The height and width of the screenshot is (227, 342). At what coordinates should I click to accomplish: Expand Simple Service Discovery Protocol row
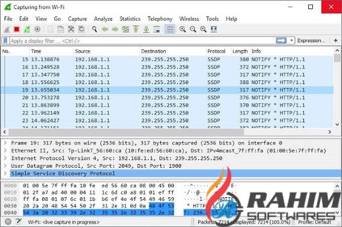tap(6, 173)
